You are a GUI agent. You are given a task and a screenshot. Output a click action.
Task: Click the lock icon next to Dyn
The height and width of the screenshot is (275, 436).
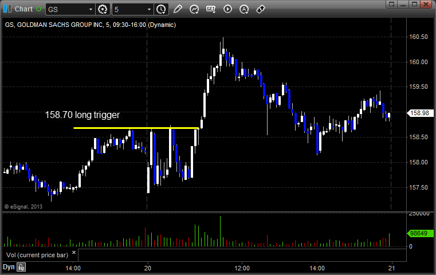click(x=21, y=267)
